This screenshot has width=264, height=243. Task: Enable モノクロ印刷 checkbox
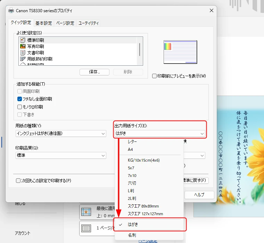pyautogui.click(x=19, y=107)
